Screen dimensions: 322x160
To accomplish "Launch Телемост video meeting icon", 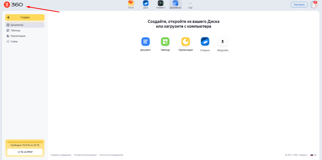I will [x=161, y=4].
